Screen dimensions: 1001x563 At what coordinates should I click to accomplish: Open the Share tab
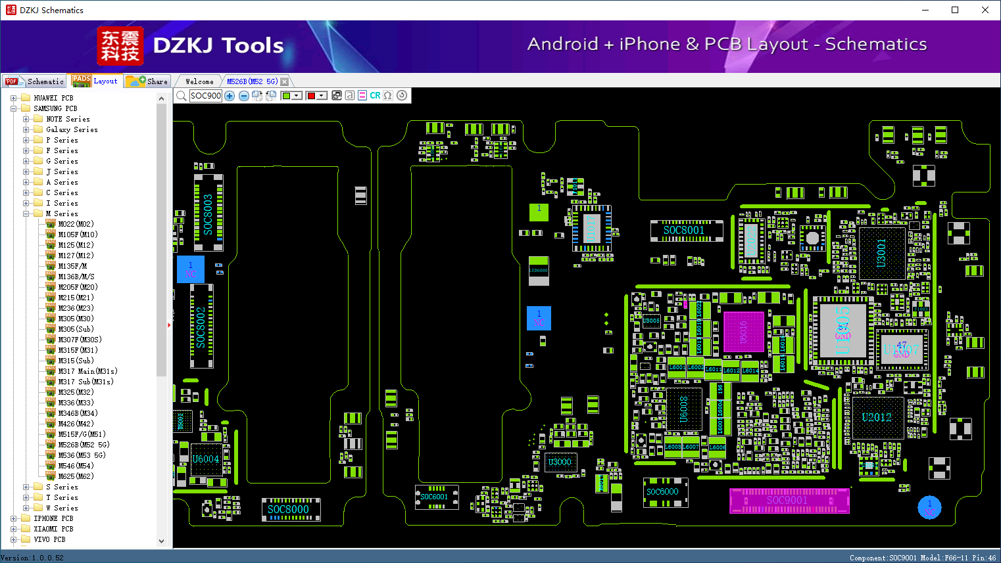pos(147,81)
